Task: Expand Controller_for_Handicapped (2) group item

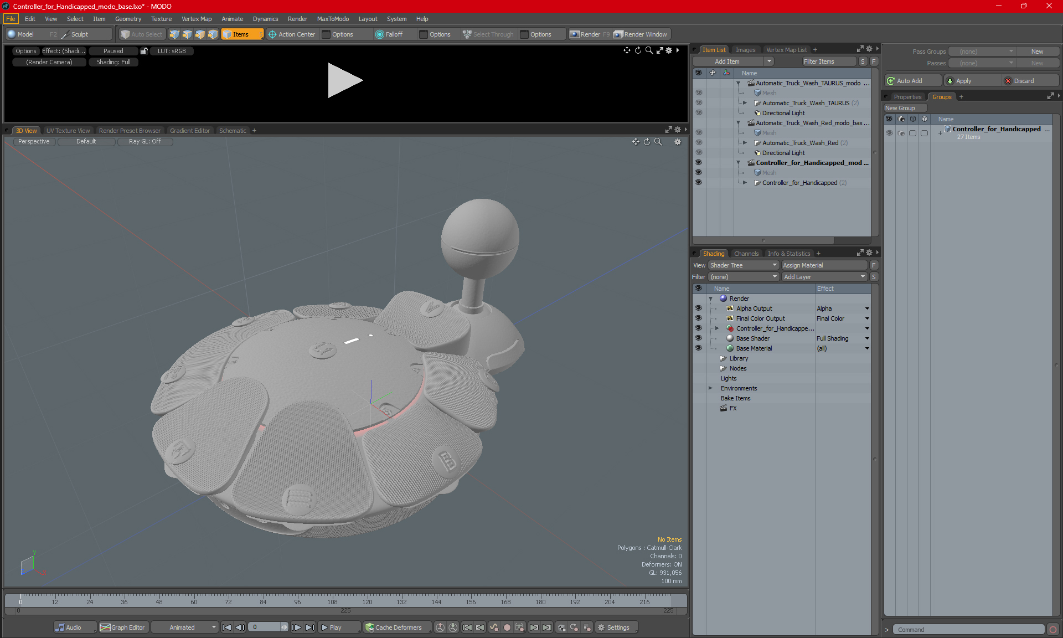Action: (x=745, y=183)
